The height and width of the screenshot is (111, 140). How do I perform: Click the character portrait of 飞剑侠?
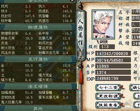[103, 24]
